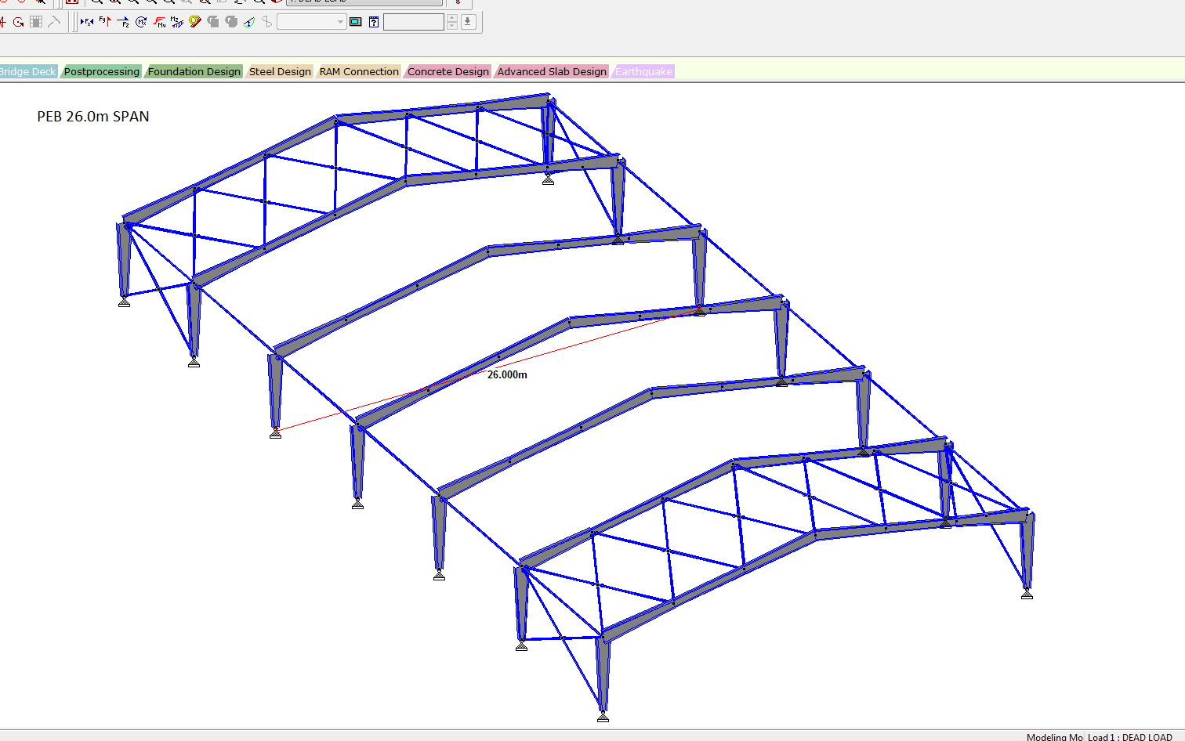
Task: Click inside the toolbar numeric input field
Action: coord(413,22)
